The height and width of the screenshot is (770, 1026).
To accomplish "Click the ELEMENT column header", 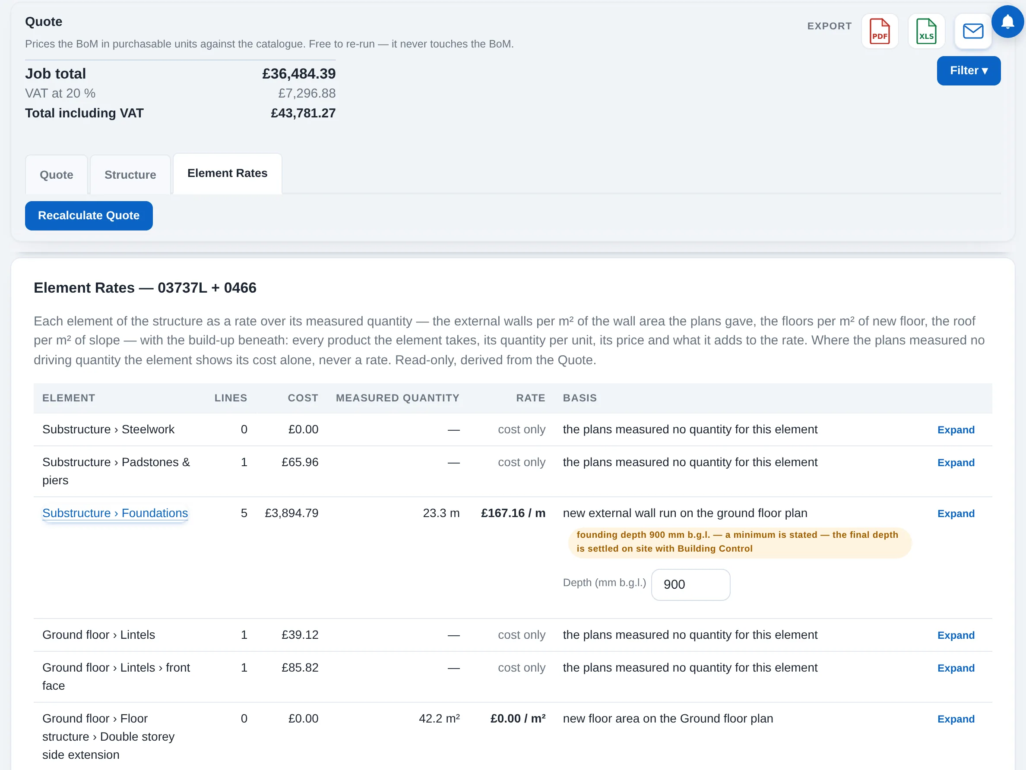I will coord(69,398).
